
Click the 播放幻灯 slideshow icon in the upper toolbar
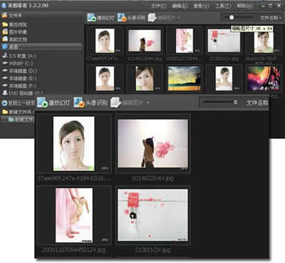coord(91,17)
